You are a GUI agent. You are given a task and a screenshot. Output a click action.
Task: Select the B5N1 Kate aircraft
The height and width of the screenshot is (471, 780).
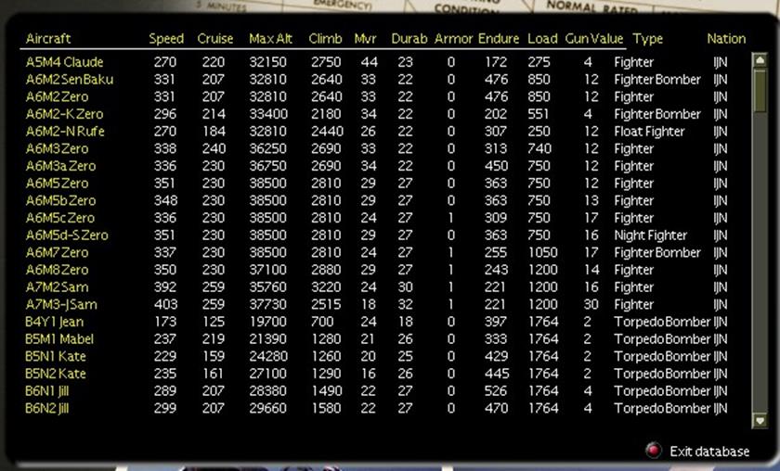click(x=56, y=357)
